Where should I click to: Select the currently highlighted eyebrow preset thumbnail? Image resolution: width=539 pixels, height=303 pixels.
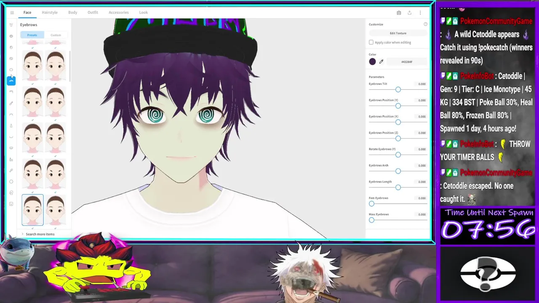(x=32, y=210)
